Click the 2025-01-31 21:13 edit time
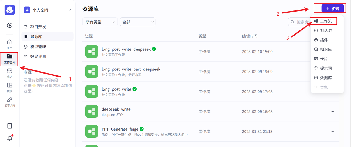Screen dimensions: 351x147 click(257, 132)
